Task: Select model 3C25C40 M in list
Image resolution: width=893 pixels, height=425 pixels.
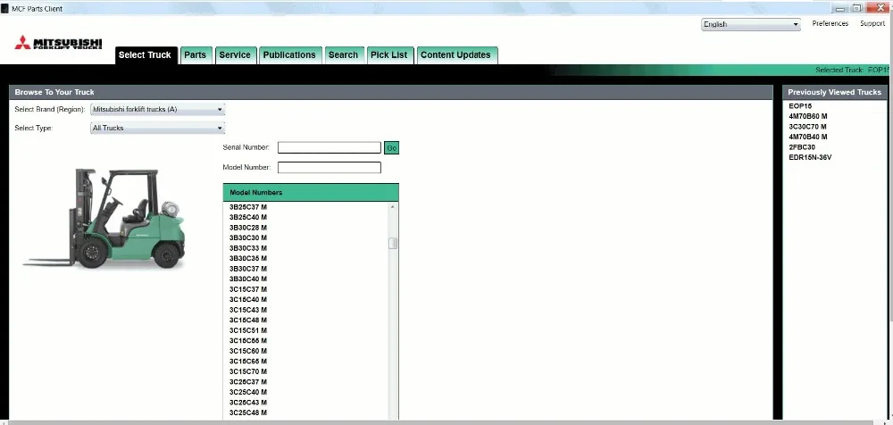Action: pyautogui.click(x=248, y=391)
